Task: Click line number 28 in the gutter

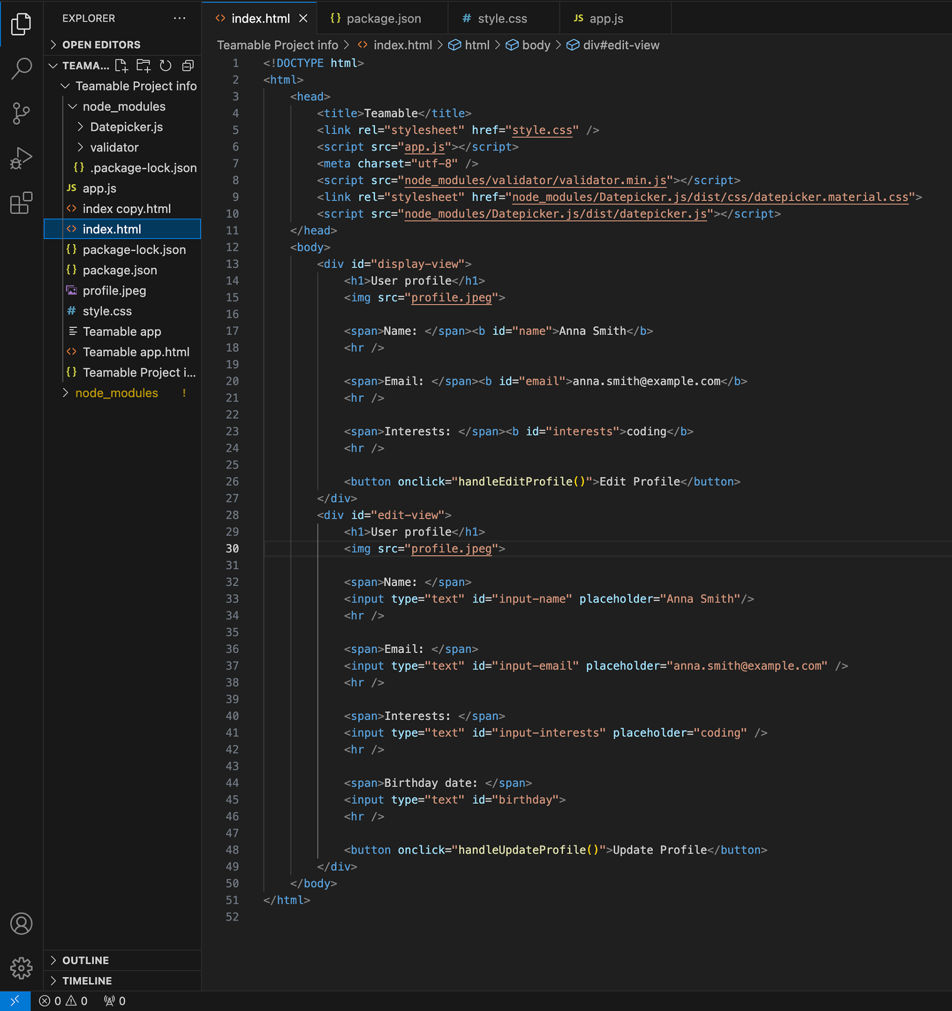Action: point(232,515)
